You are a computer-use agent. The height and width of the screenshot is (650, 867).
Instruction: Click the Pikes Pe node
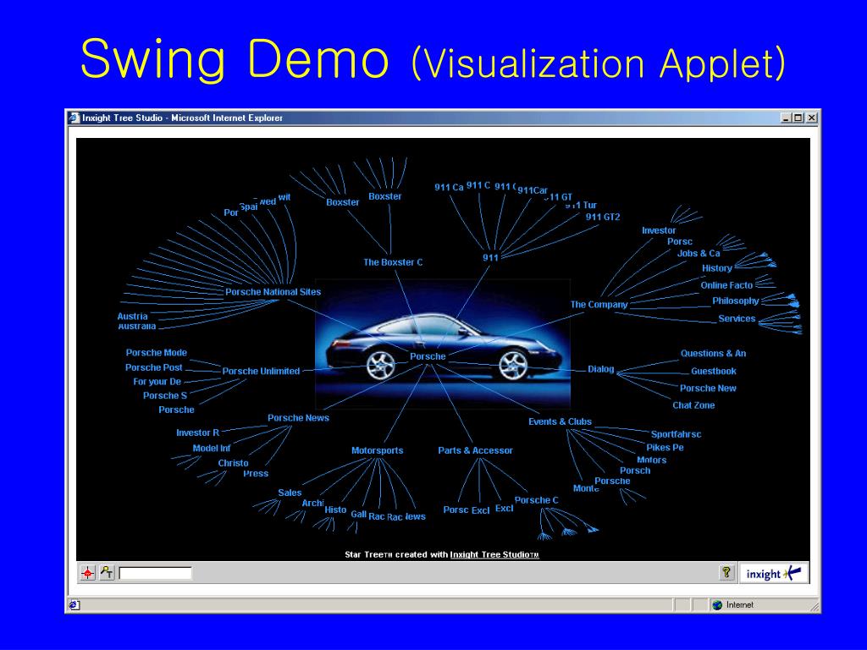coord(665,448)
